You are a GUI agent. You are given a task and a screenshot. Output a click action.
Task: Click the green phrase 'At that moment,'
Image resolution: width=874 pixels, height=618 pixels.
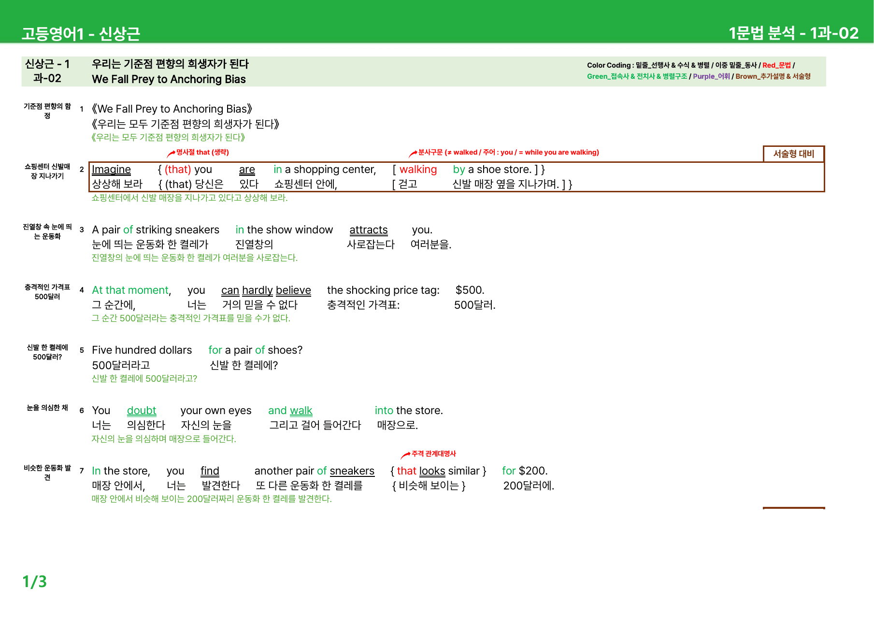point(131,290)
